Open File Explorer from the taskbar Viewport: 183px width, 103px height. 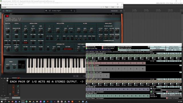point(30,102)
